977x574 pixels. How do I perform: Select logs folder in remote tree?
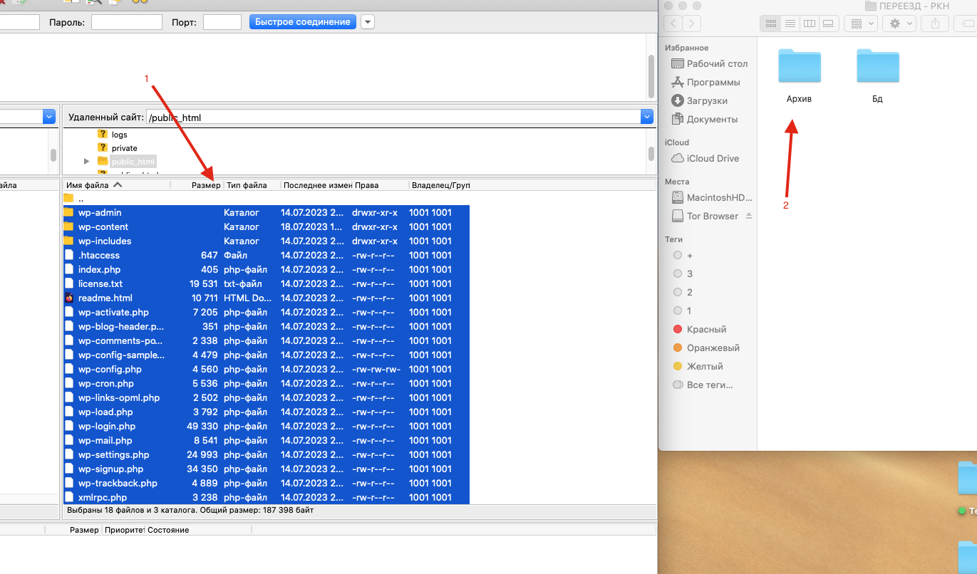click(113, 135)
